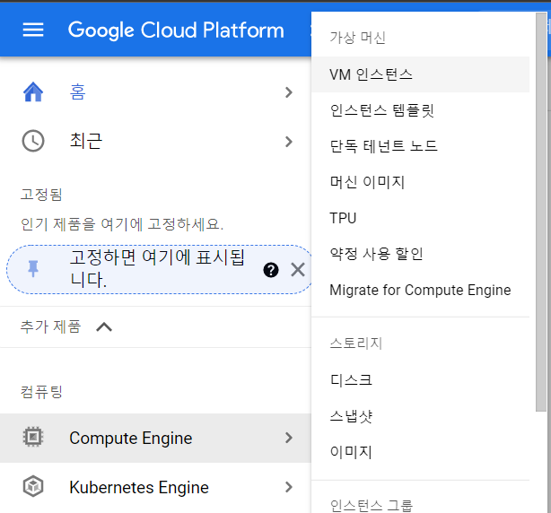Screen dimensions: 551x513
Task: Click the 가상 머신 section header
Action: (357, 38)
